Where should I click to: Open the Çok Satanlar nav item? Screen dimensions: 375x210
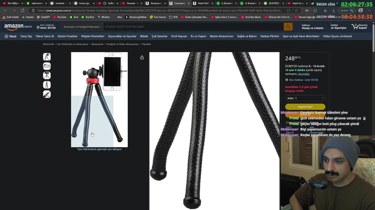(160, 36)
